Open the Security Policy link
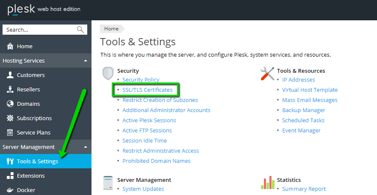The image size is (377, 195). click(x=141, y=80)
